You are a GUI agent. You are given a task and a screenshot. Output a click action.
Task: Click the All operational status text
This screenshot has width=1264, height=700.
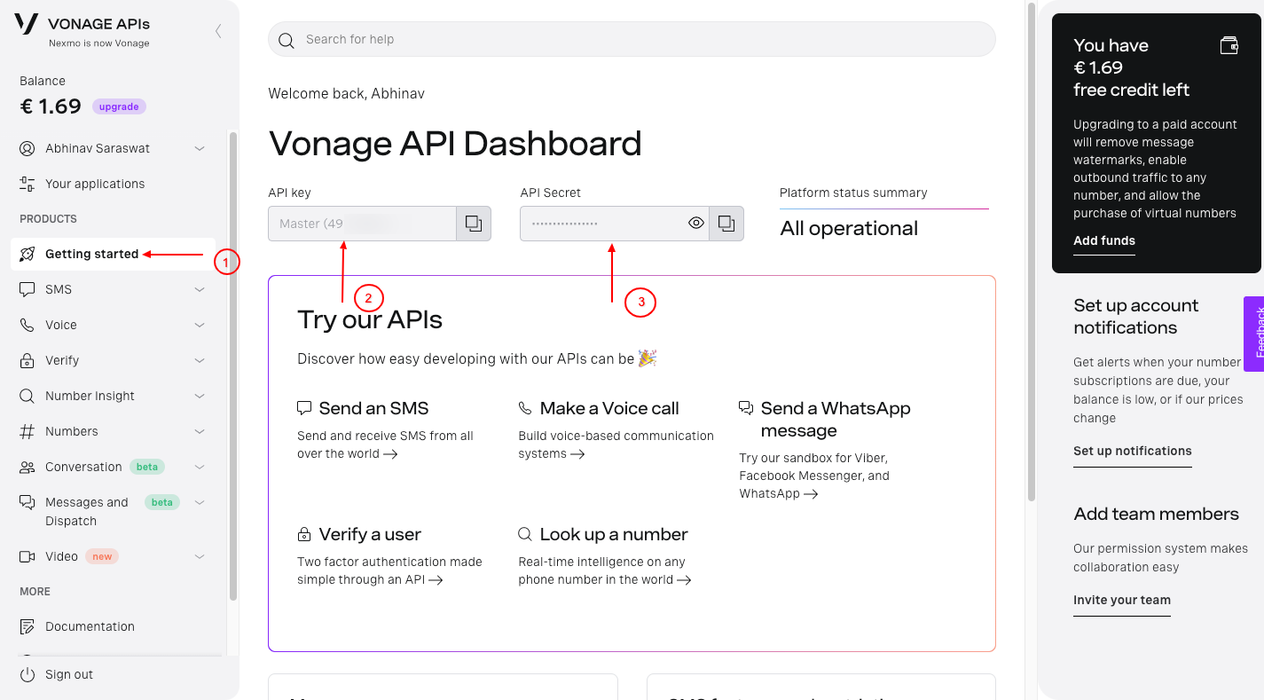tap(849, 228)
